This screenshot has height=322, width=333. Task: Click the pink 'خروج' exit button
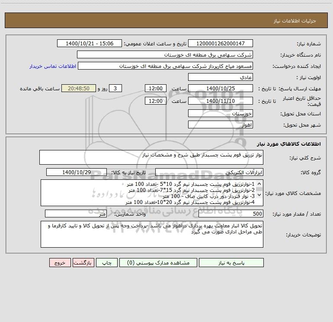pos(60,263)
